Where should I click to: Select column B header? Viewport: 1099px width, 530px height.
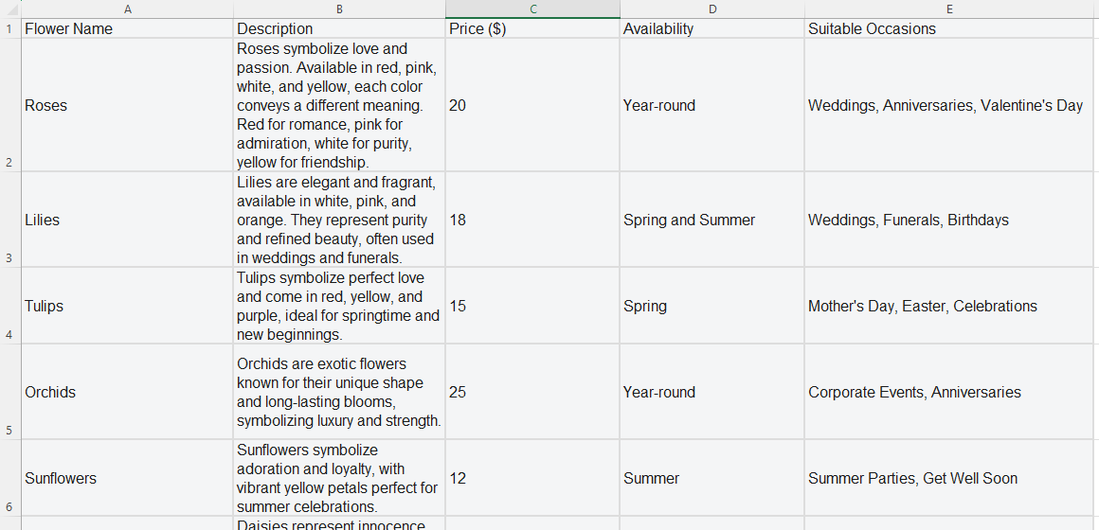[x=339, y=9]
